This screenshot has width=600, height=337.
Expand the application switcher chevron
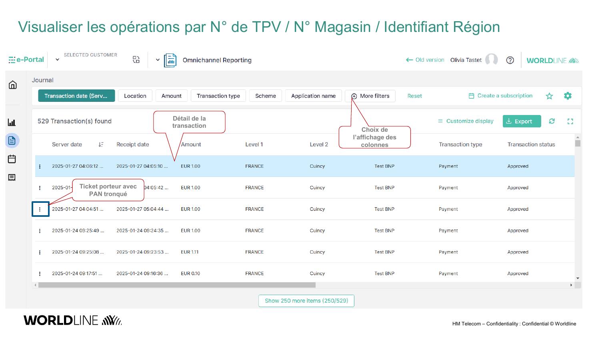[x=158, y=60]
